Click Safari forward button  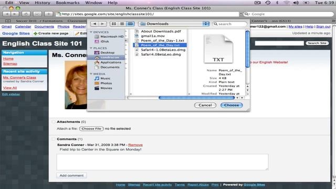click(15, 14)
